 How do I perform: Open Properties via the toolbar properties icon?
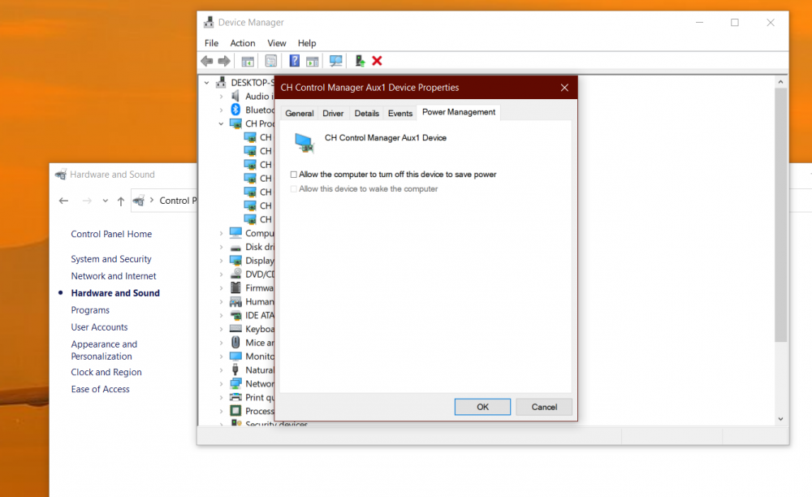[x=271, y=61]
